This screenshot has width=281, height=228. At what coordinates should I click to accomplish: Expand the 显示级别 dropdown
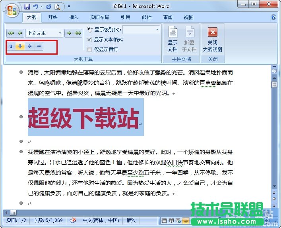click(x=157, y=30)
